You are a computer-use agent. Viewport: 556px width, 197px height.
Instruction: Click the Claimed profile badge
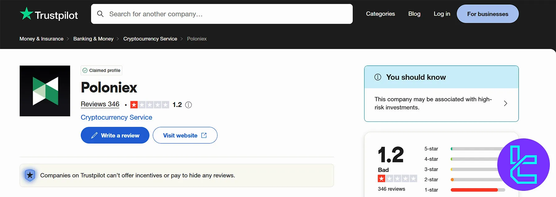101,70
